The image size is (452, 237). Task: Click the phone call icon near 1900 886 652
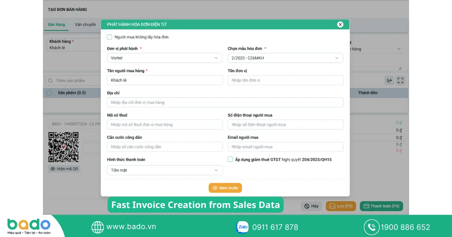pos(371,227)
